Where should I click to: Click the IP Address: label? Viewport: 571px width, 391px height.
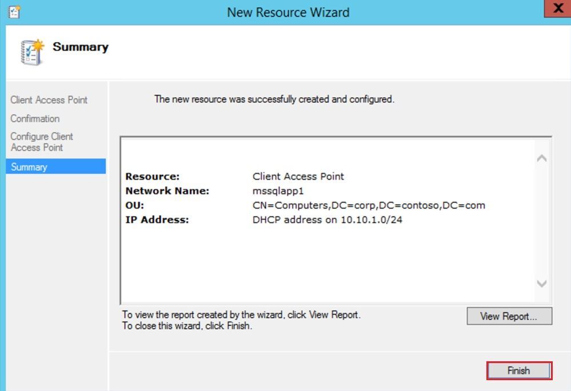157,220
